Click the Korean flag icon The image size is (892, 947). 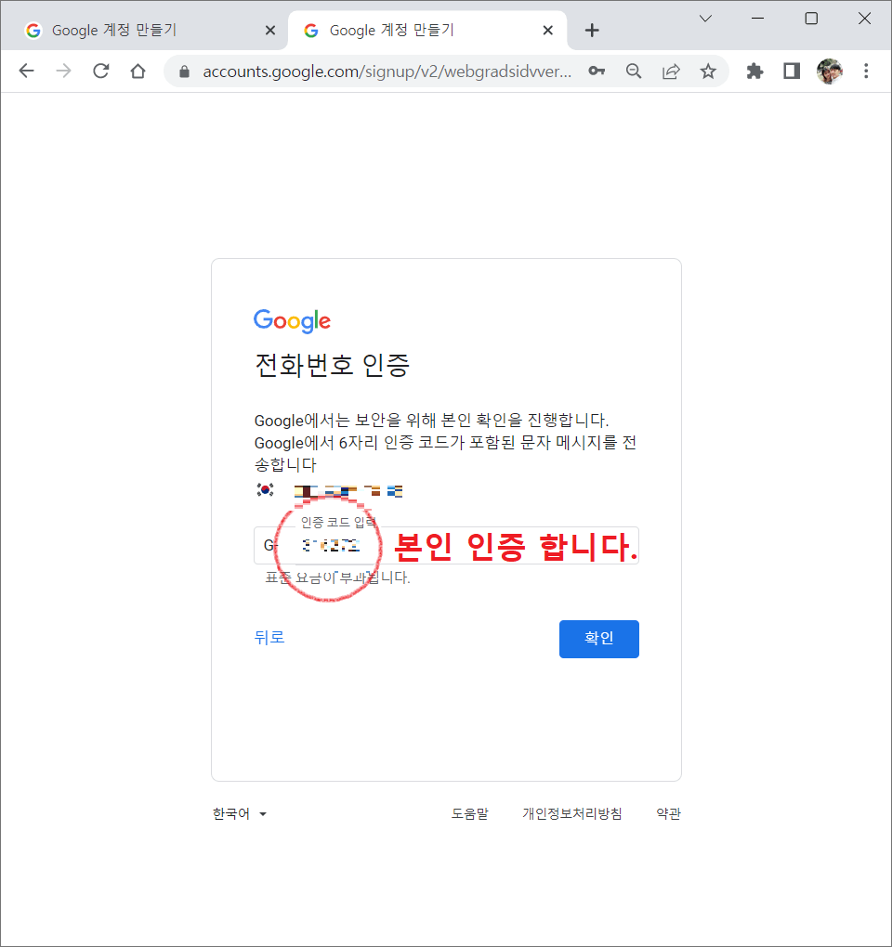coord(266,490)
